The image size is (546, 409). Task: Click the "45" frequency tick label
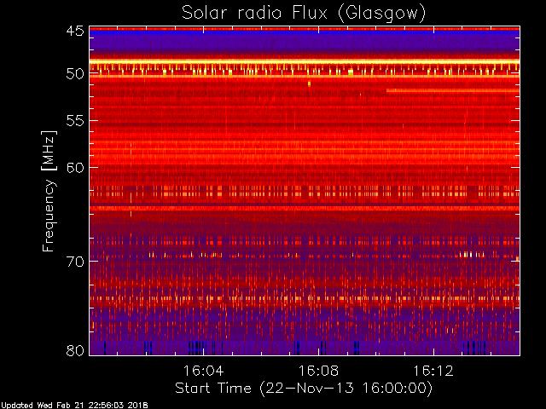(x=75, y=32)
